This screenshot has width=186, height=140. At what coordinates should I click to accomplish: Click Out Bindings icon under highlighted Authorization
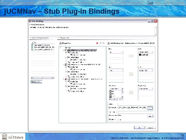coord(68,57)
